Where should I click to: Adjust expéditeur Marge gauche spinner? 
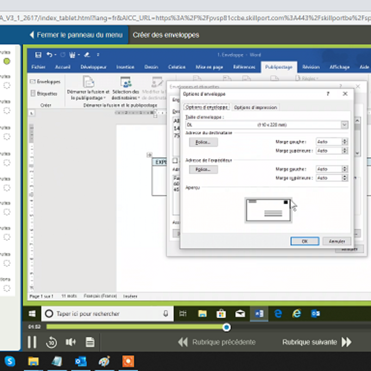click(x=345, y=169)
